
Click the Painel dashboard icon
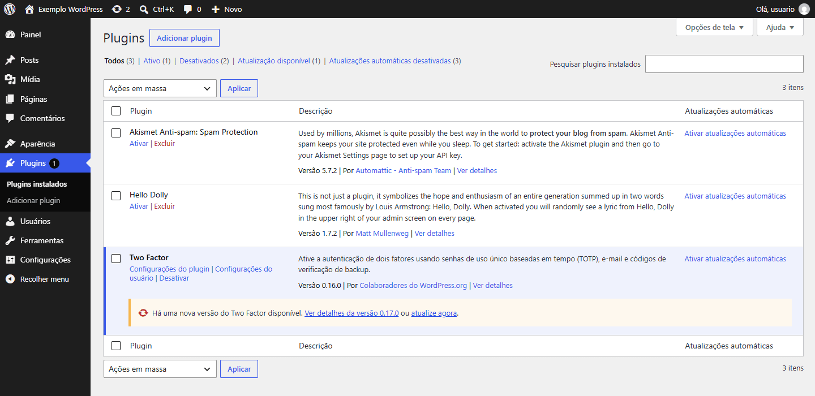tap(10, 35)
